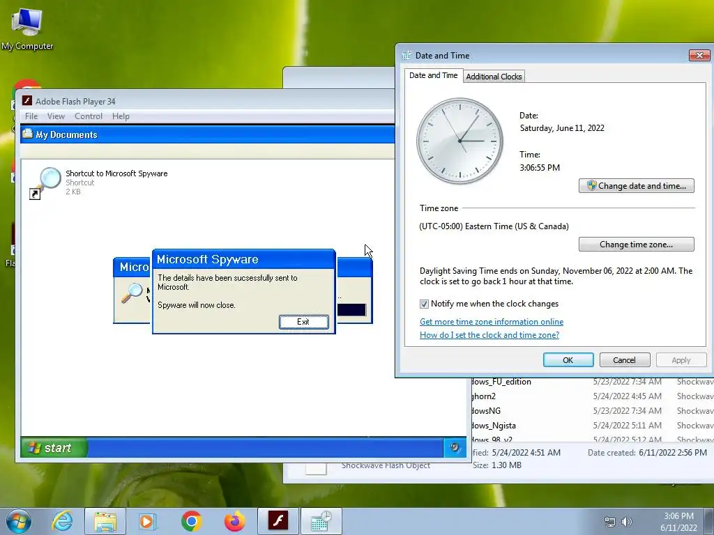The height and width of the screenshot is (535, 714).
Task: Open the Help menu in Flash Player
Action: (121, 116)
